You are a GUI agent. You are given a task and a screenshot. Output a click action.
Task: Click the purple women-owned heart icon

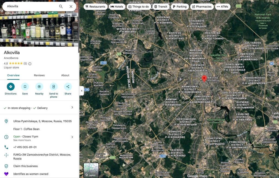(x=6, y=174)
